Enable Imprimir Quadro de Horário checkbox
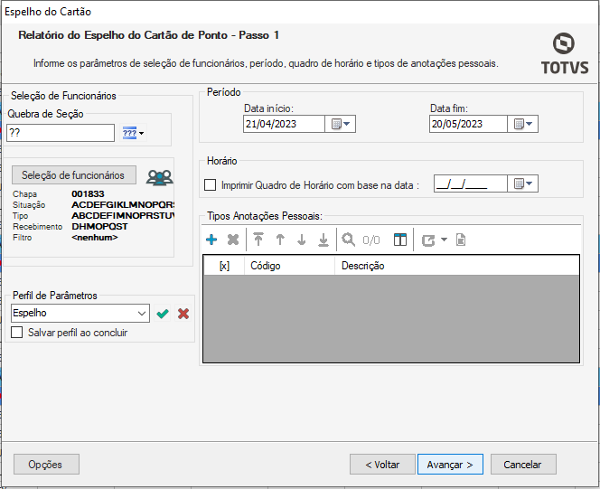This screenshot has width=600, height=489. pyautogui.click(x=211, y=185)
